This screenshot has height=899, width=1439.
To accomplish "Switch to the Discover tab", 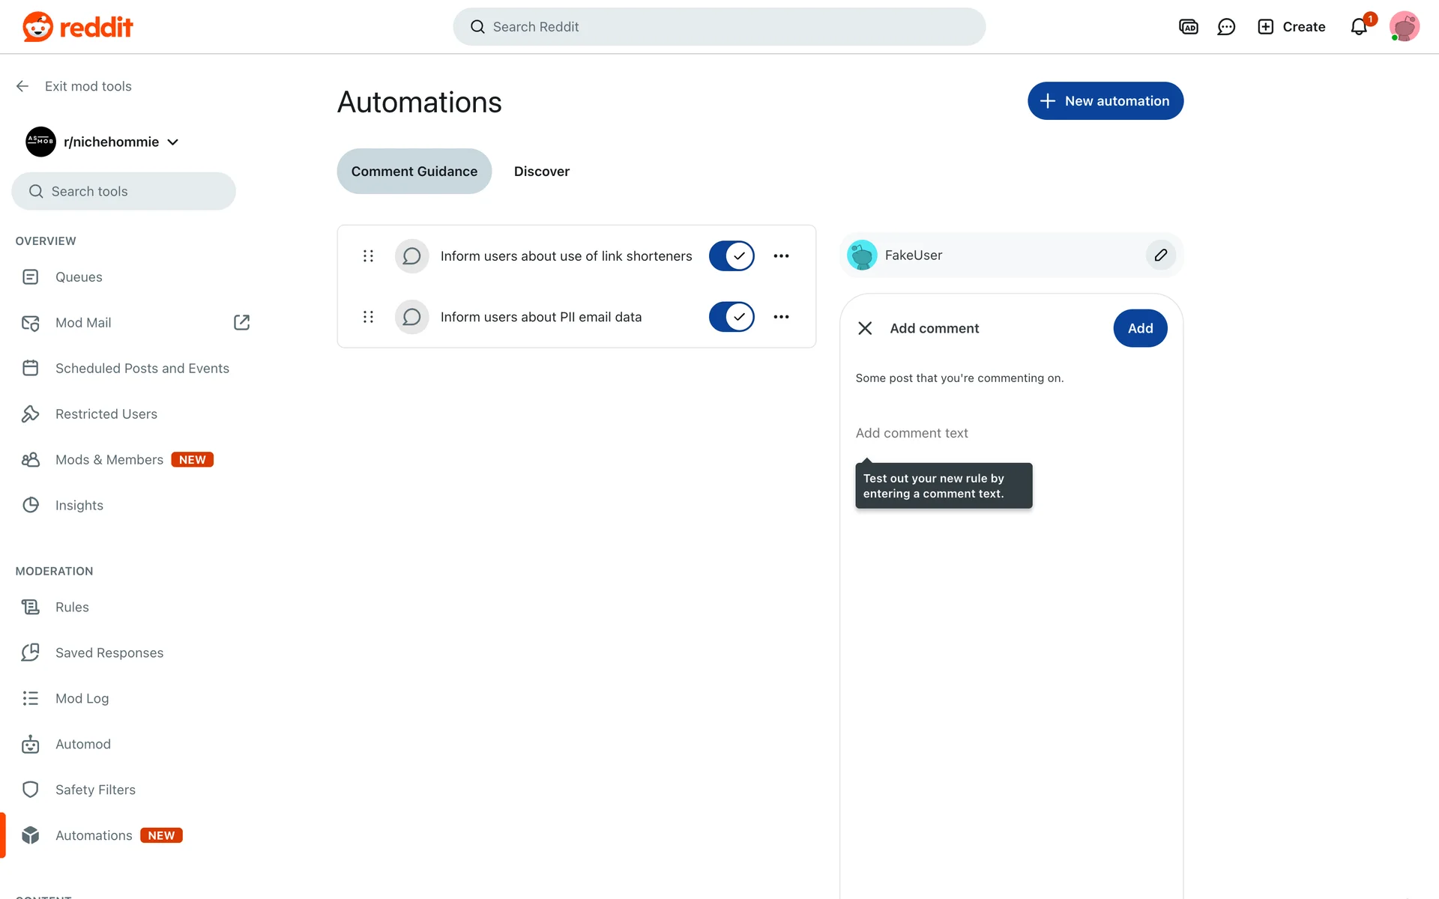I will coord(541,172).
